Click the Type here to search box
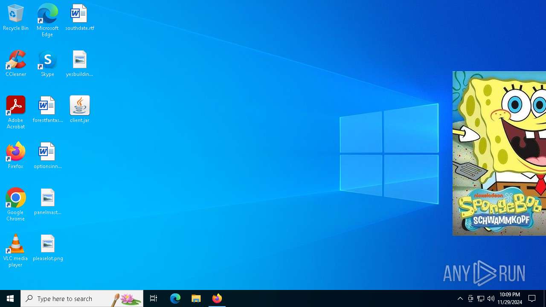The image size is (546, 307). point(82,298)
